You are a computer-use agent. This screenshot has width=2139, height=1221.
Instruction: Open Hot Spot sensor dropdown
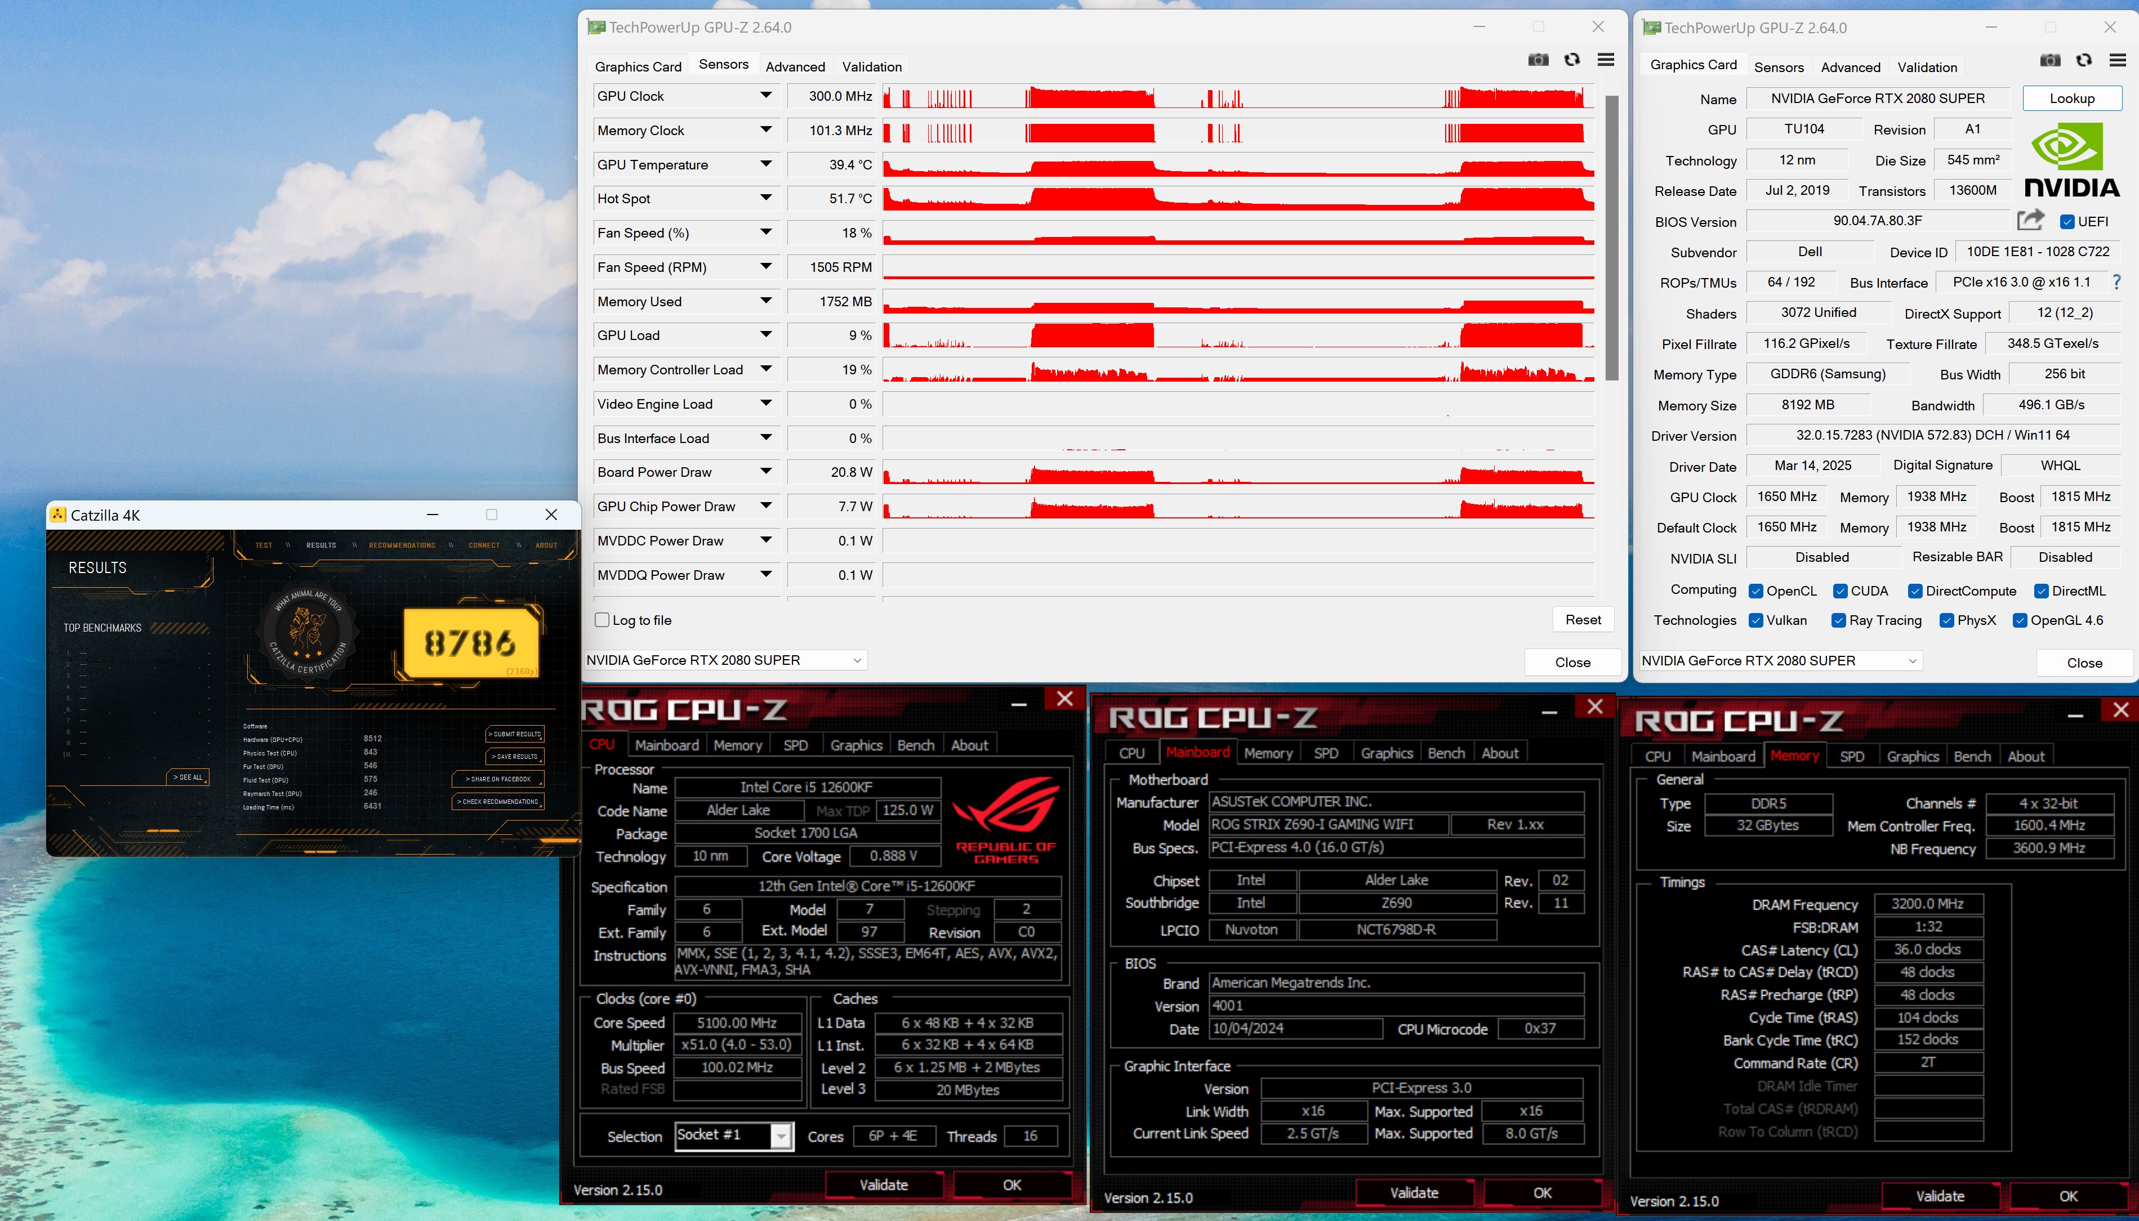(x=766, y=198)
